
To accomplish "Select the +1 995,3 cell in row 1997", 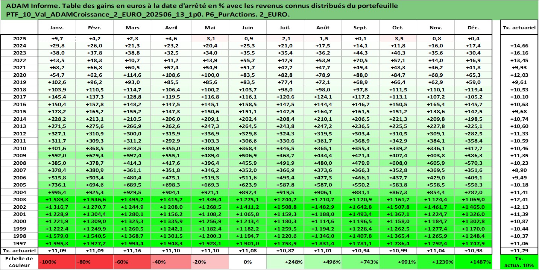I will click(57, 243).
